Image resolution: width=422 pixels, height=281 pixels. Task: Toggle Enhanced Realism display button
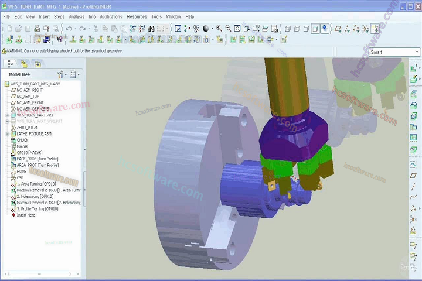(325, 29)
